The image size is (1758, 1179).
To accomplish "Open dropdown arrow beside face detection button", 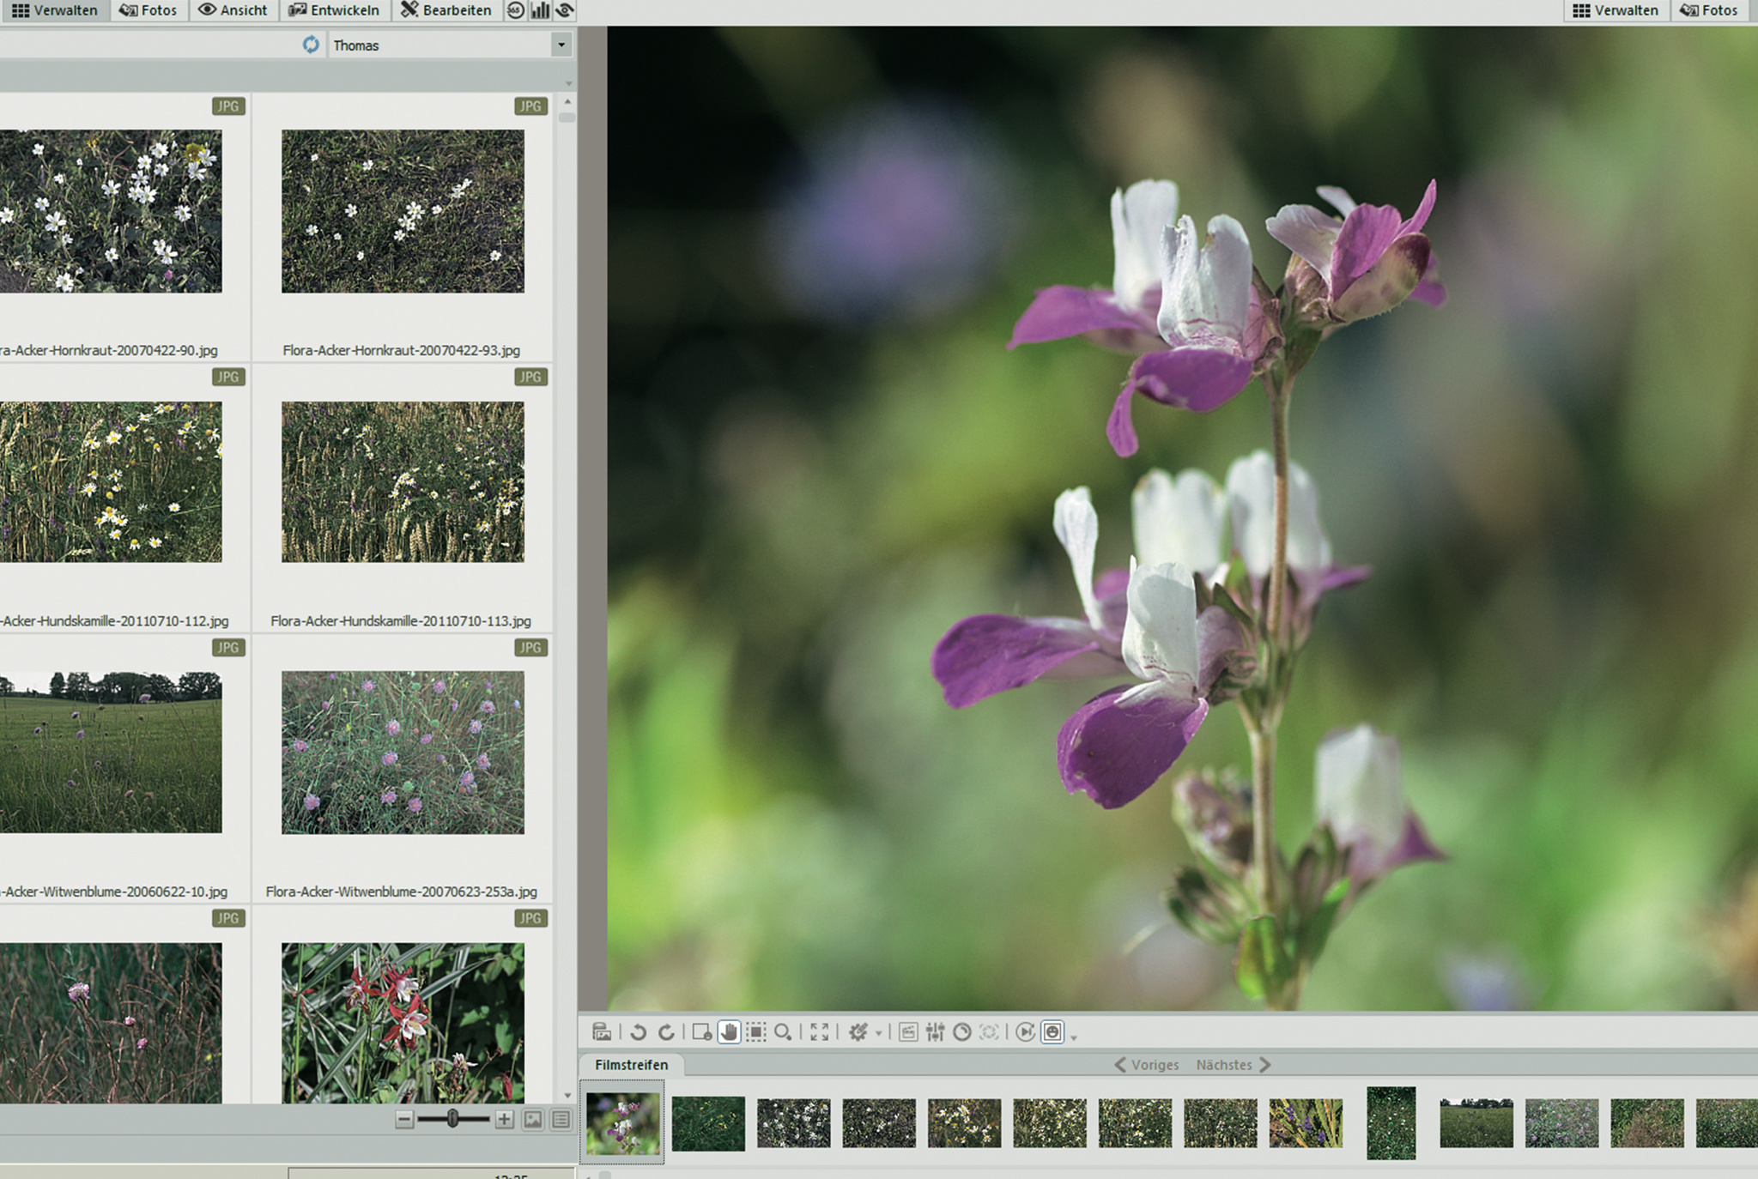I will point(1073,1037).
